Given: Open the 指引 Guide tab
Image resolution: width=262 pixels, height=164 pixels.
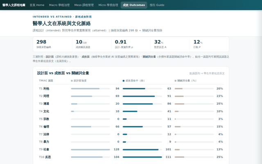Looking at the screenshot, I should click(157, 5).
